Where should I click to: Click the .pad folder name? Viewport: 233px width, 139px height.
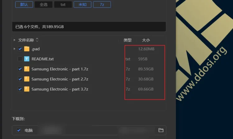(x=35, y=49)
